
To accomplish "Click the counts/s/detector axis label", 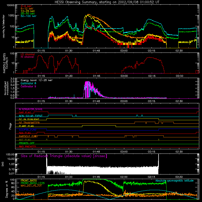I will [4, 26].
